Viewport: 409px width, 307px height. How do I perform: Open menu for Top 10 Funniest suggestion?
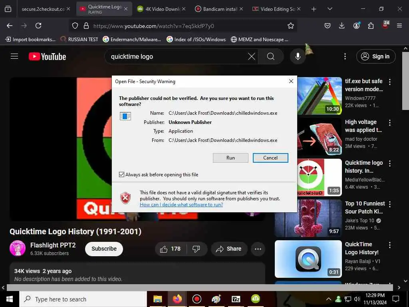pyautogui.click(x=390, y=204)
